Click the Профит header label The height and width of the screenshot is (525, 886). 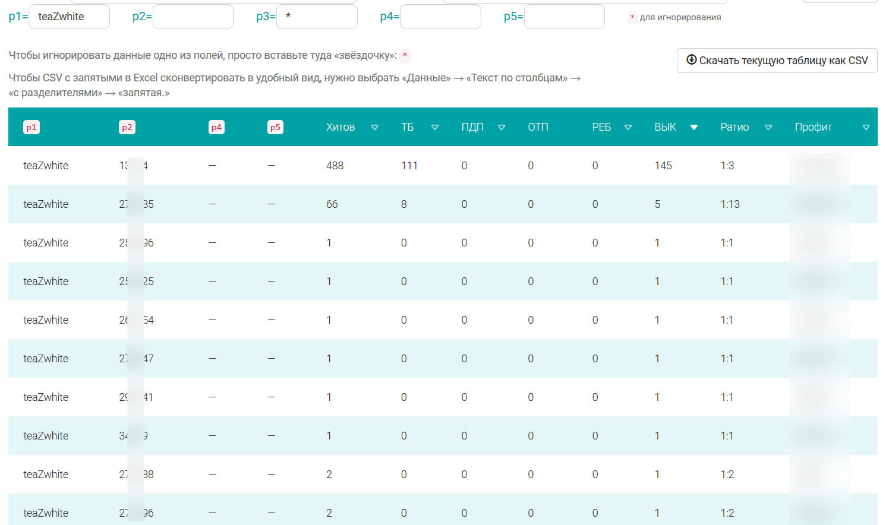click(814, 127)
